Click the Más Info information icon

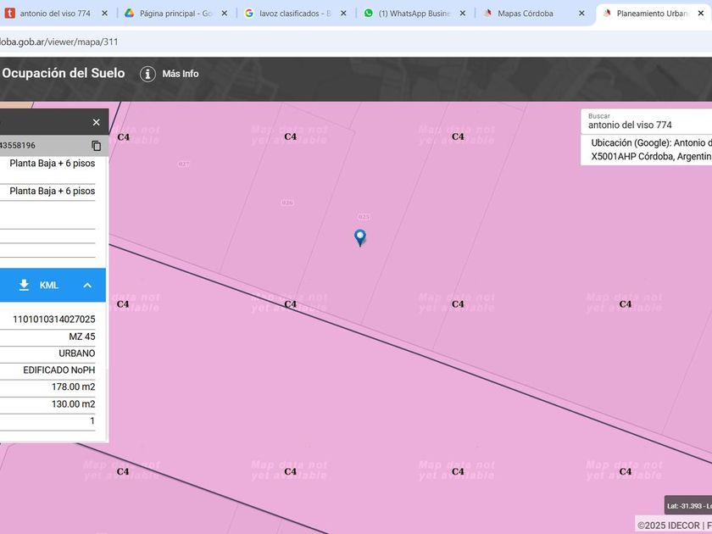[x=147, y=74]
